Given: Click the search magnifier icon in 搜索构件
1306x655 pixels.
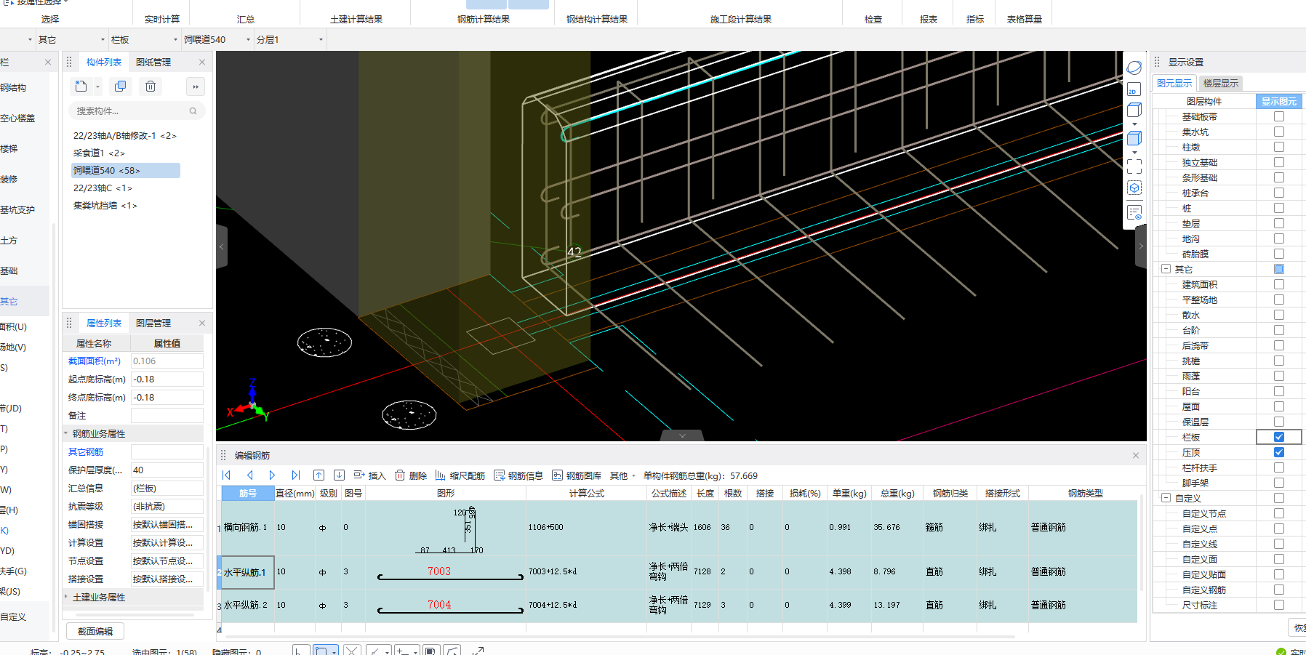Looking at the screenshot, I should 193,111.
